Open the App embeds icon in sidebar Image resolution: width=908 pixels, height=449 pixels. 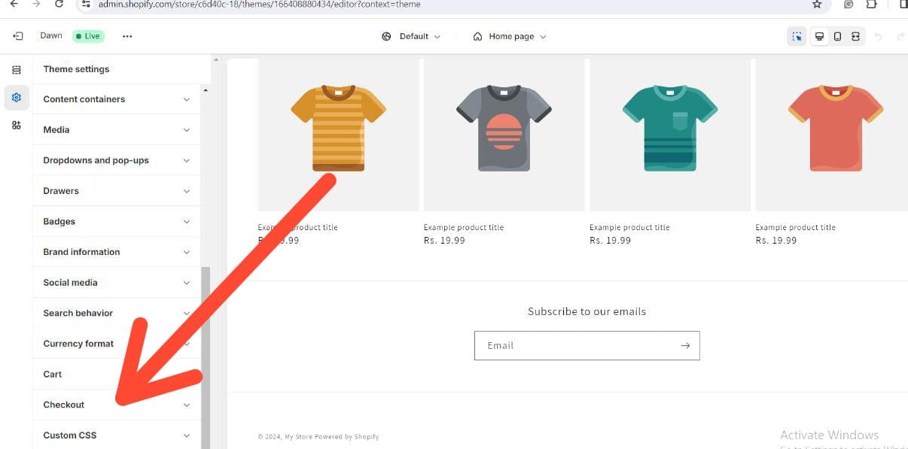click(x=17, y=126)
